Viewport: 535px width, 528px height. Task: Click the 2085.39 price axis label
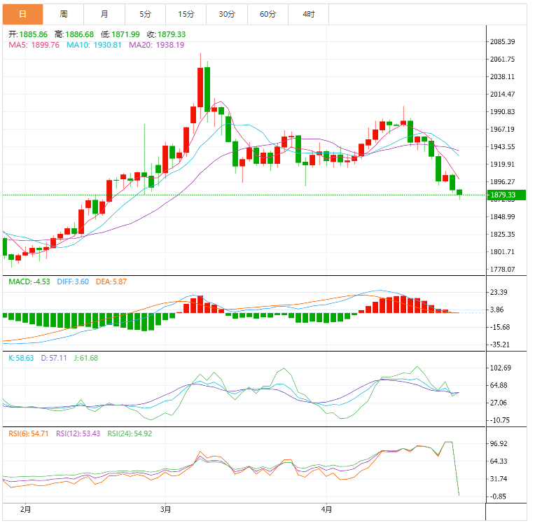[x=502, y=41]
